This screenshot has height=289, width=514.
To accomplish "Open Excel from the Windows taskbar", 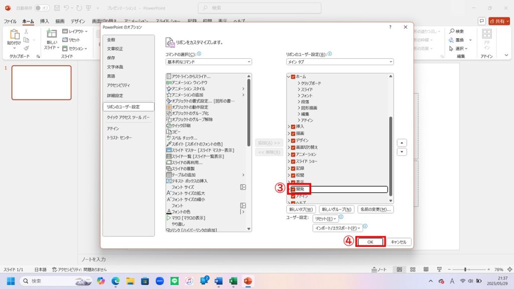I will 233,281.
